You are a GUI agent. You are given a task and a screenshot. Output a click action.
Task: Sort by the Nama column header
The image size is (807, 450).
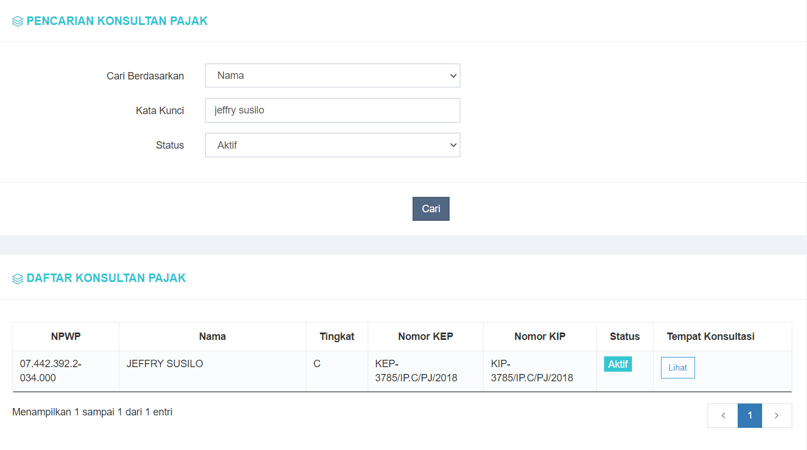(213, 337)
